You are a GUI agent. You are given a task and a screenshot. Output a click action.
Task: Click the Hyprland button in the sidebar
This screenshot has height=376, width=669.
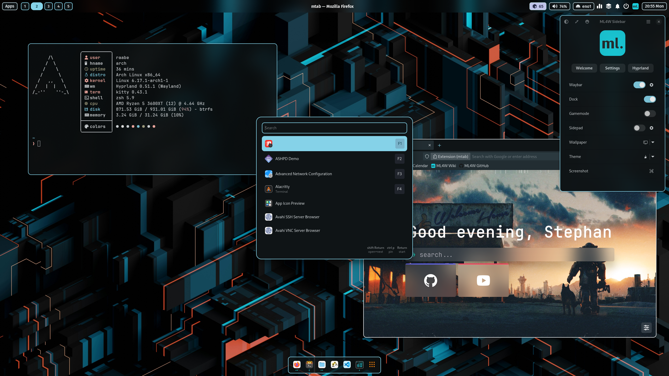[640, 68]
